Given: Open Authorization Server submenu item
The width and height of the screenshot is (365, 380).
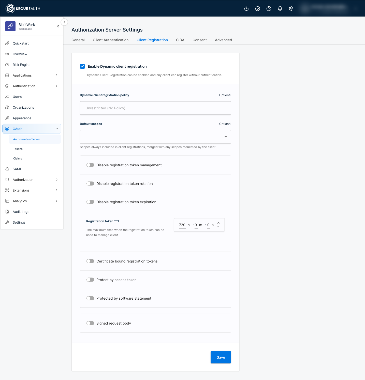Looking at the screenshot, I should tap(35, 139).
